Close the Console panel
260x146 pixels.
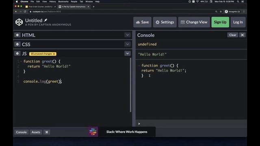coord(242,35)
